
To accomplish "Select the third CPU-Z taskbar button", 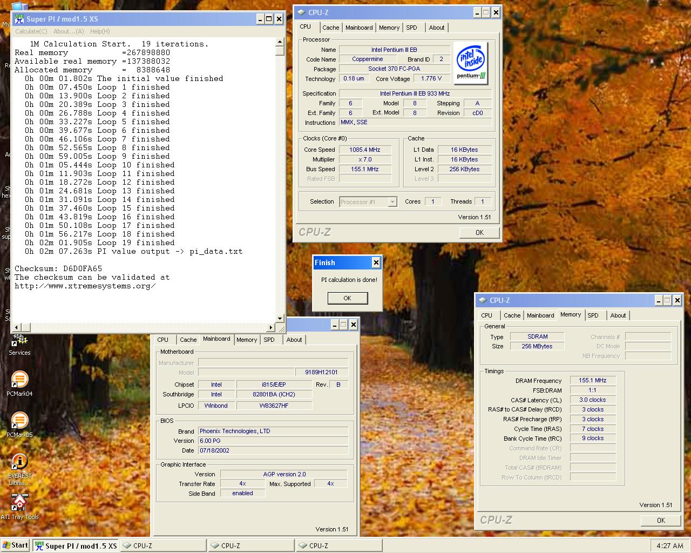I will coord(339,545).
